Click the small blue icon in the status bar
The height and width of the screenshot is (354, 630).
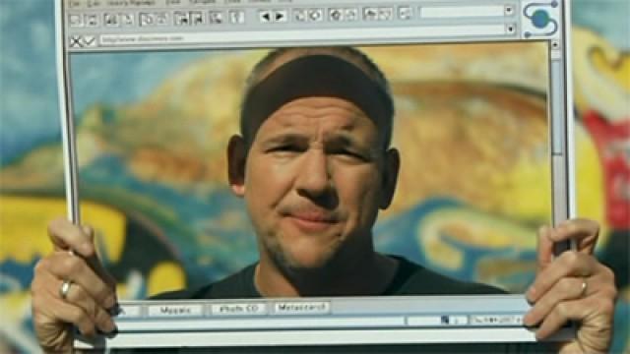[445, 320]
